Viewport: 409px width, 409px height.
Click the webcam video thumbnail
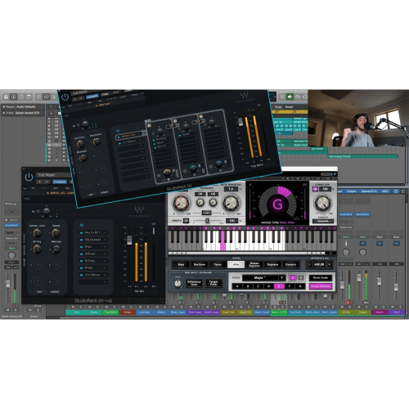[x=358, y=118]
